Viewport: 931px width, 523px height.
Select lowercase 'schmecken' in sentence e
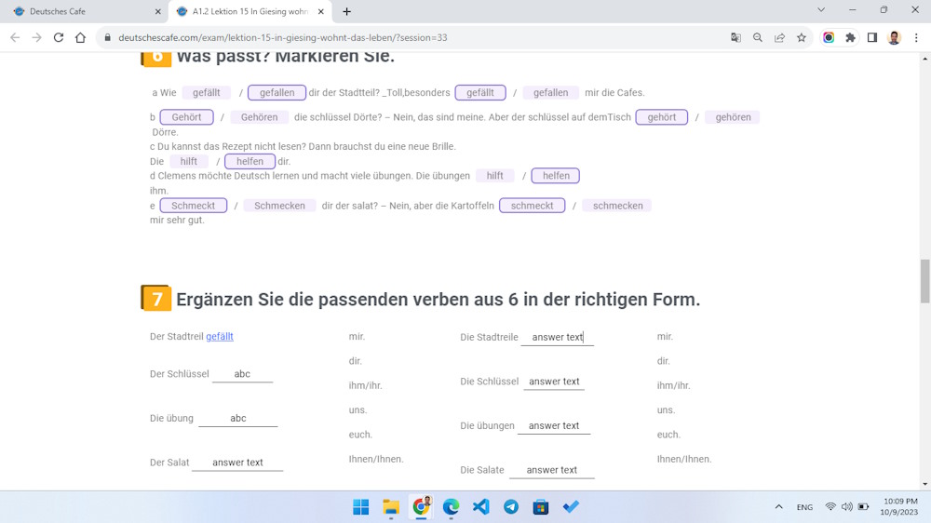pos(617,206)
